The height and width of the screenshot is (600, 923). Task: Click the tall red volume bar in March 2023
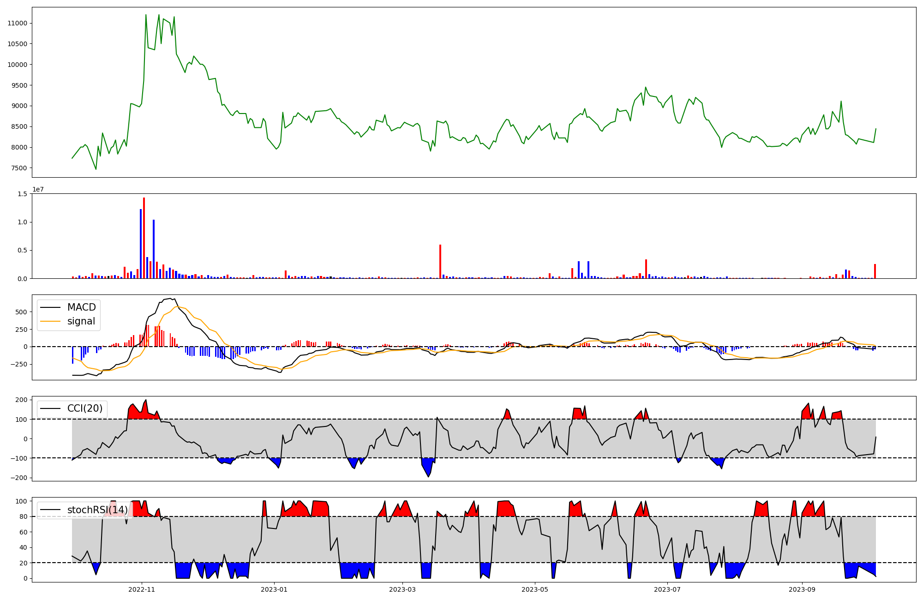click(440, 262)
